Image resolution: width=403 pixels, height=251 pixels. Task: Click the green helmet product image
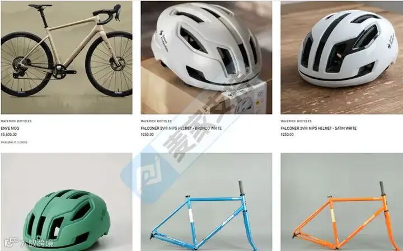[x=67, y=202]
